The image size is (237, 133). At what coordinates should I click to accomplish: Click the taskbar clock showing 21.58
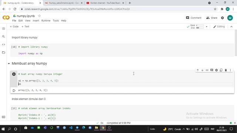(221, 129)
